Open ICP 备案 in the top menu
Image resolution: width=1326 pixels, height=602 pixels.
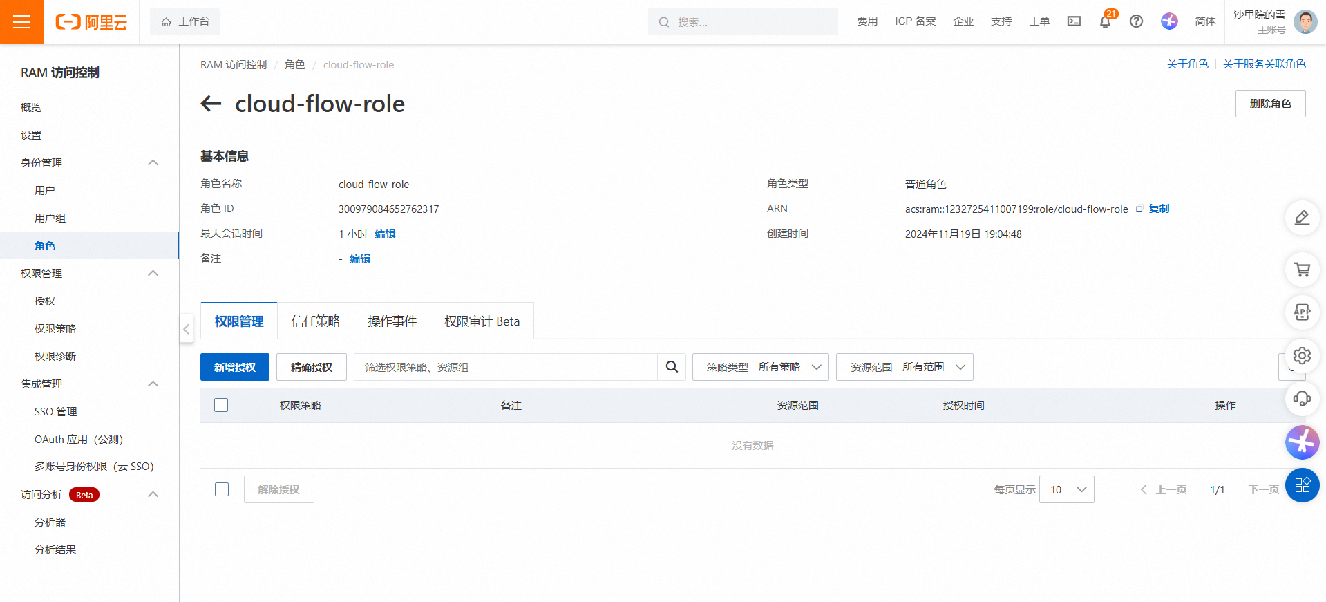(x=915, y=21)
